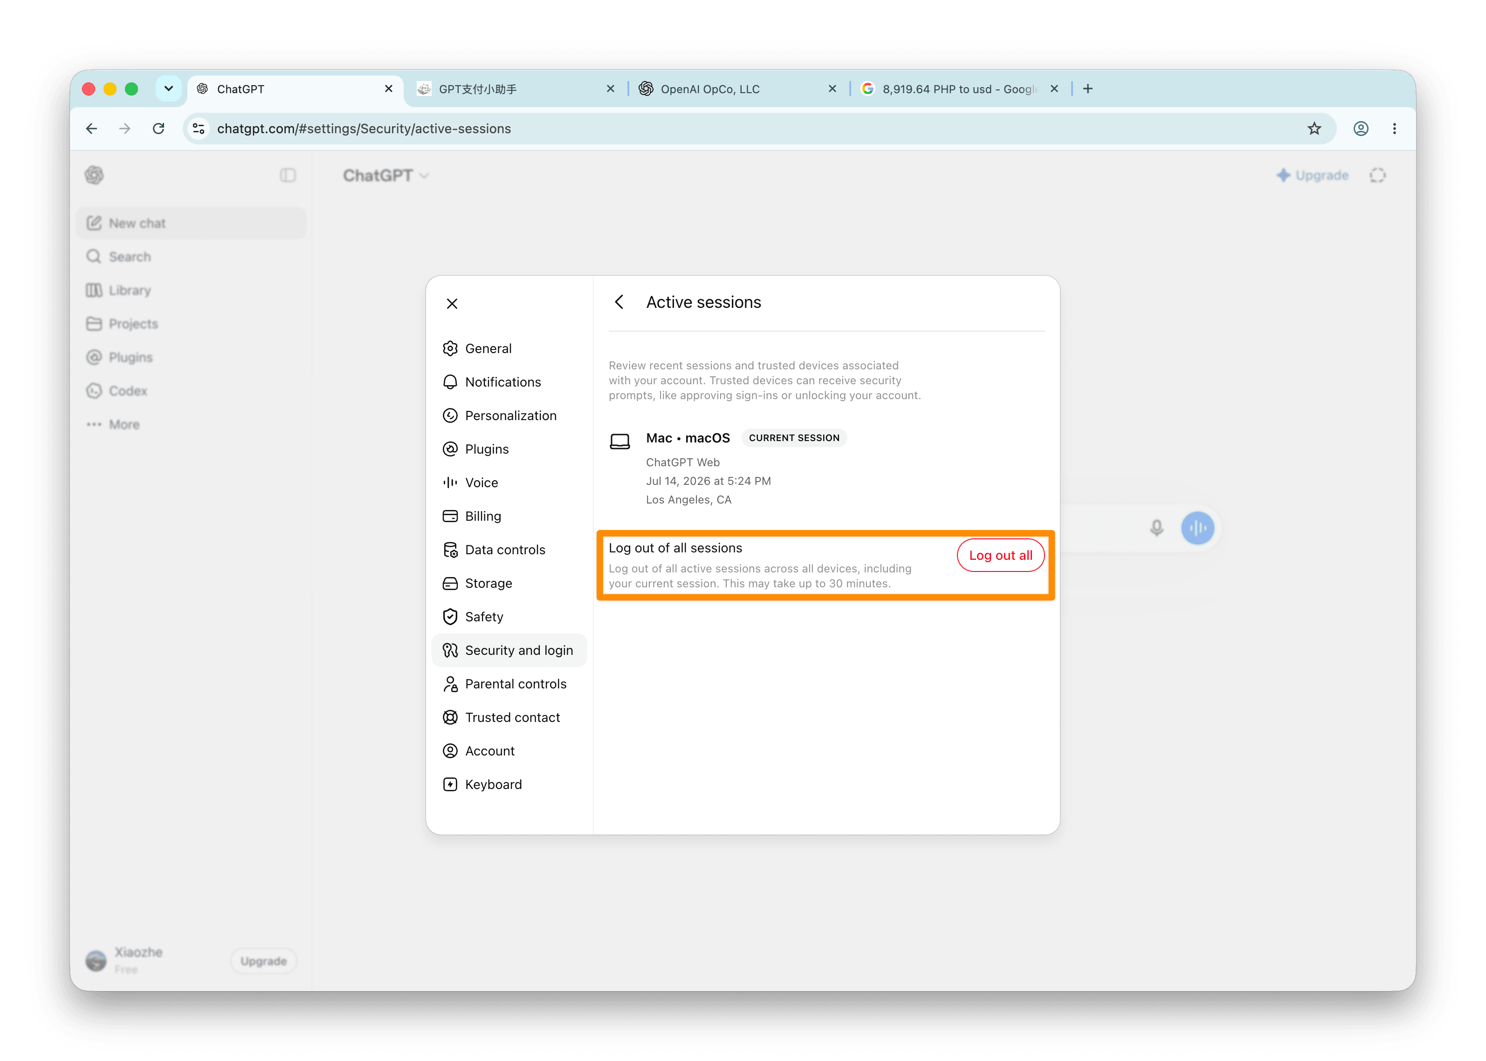Go back from Active sessions page
This screenshot has width=1486, height=1061.
tap(619, 302)
